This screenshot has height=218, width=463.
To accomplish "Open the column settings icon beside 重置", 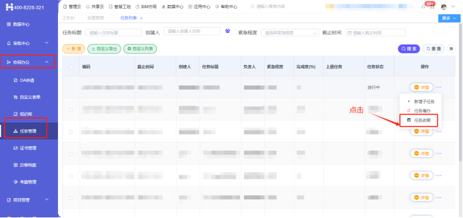I will point(451,49).
